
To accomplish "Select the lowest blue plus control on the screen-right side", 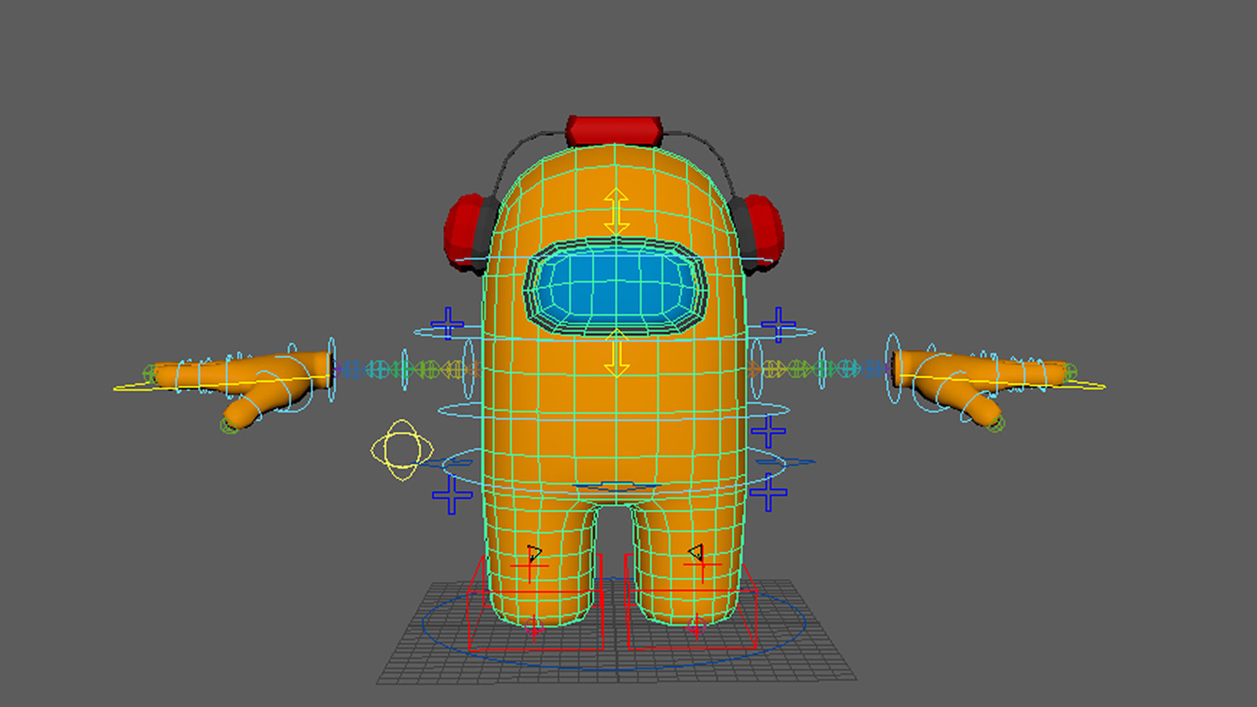I will pos(768,492).
